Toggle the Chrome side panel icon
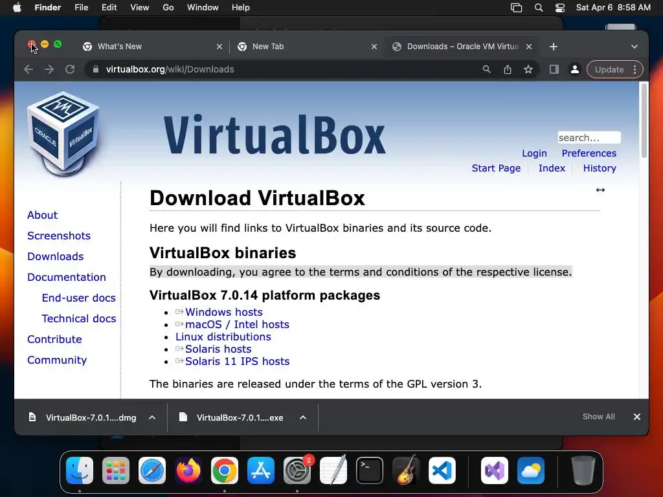 tap(554, 69)
